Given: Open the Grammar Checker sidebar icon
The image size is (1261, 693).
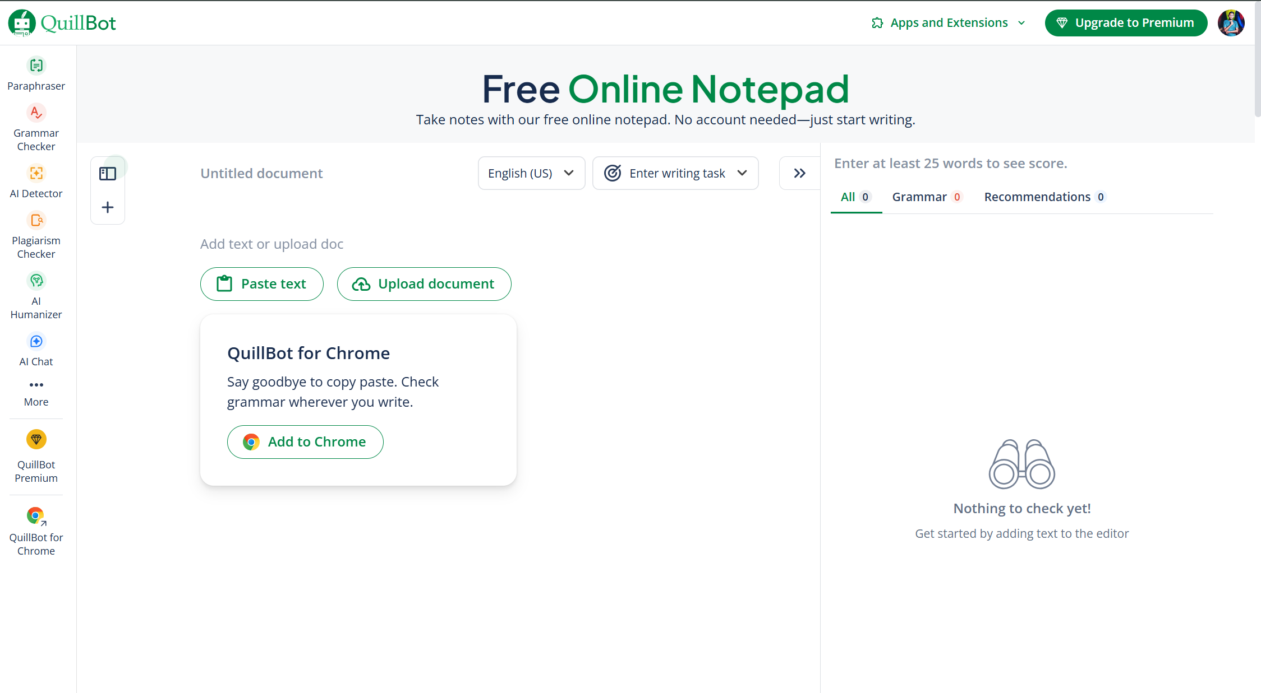Looking at the screenshot, I should 36,113.
